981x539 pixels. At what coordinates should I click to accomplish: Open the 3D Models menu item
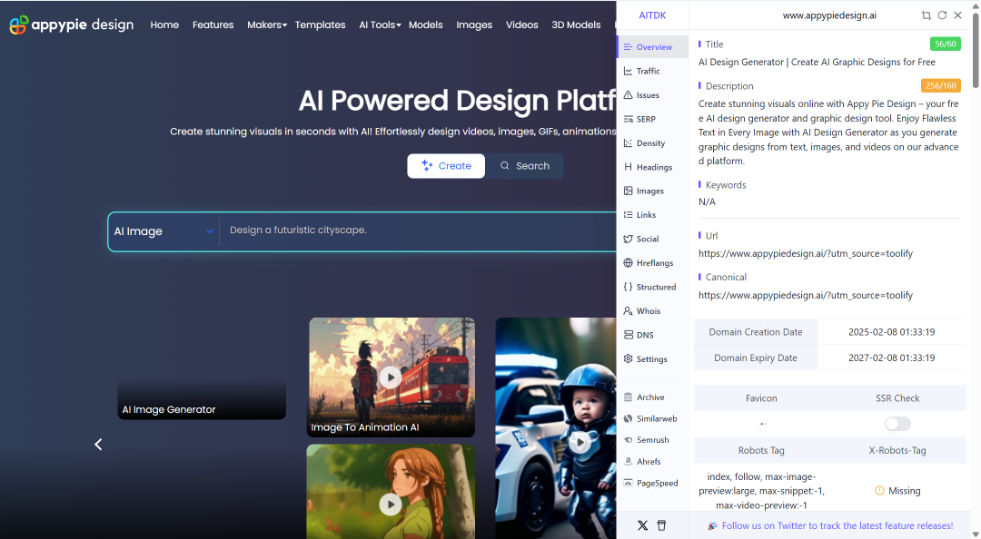pos(576,24)
